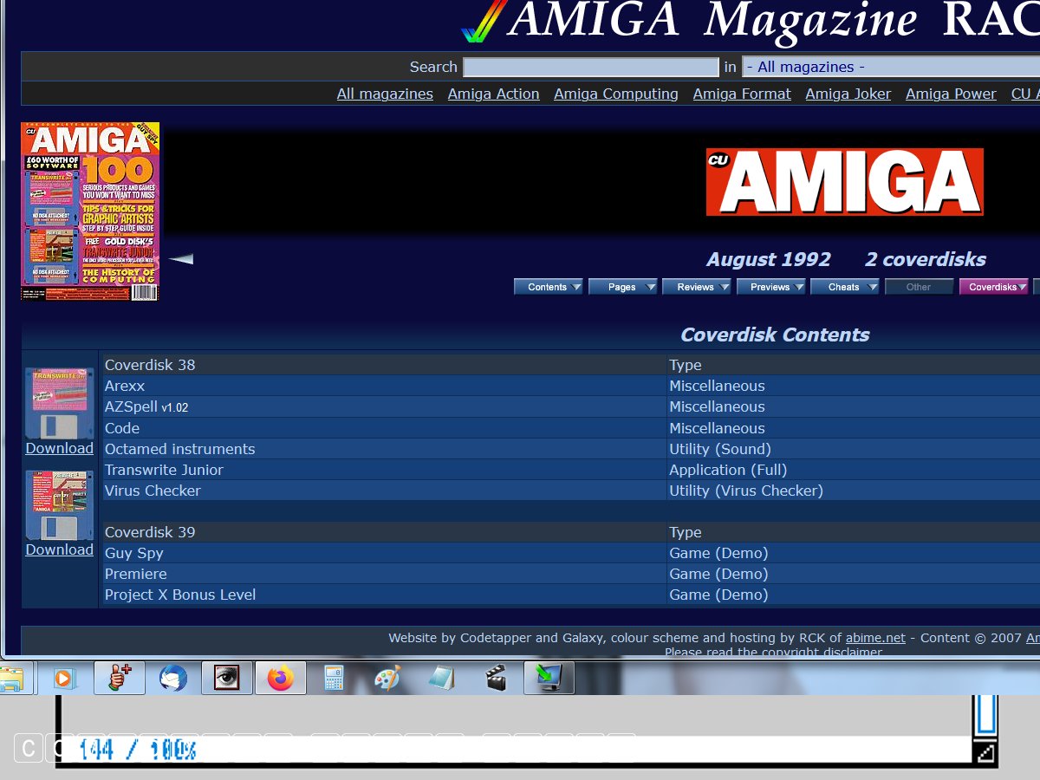Select the Coverdisks menu tab
The height and width of the screenshot is (780, 1040).
(993, 287)
